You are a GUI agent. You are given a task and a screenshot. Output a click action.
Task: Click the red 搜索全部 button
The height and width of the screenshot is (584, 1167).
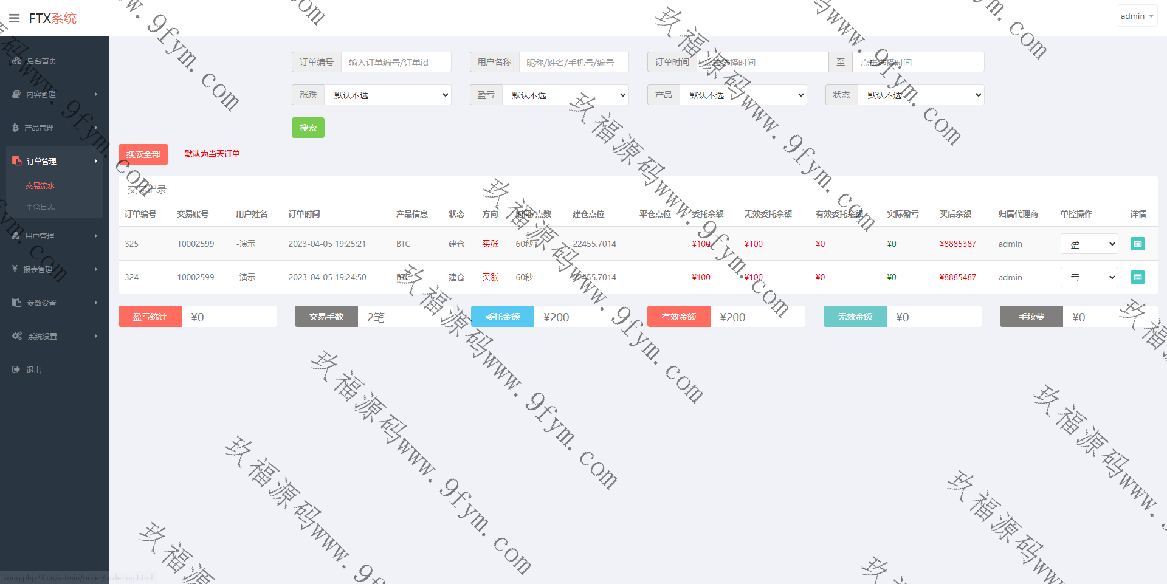(x=143, y=154)
